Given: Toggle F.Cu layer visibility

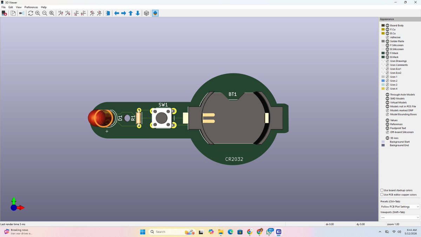Looking at the screenshot, I should pos(388,29).
